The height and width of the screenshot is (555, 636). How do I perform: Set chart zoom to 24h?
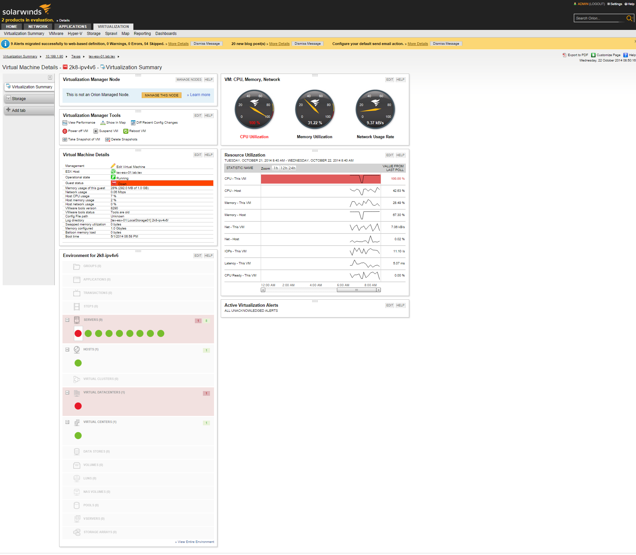pyautogui.click(x=292, y=168)
